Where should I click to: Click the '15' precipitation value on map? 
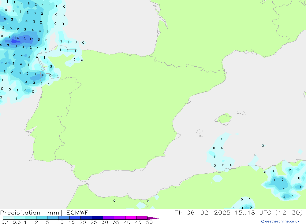[x=24, y=38]
